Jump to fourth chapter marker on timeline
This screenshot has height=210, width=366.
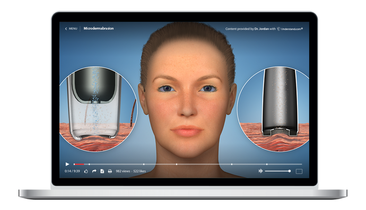click(232, 164)
